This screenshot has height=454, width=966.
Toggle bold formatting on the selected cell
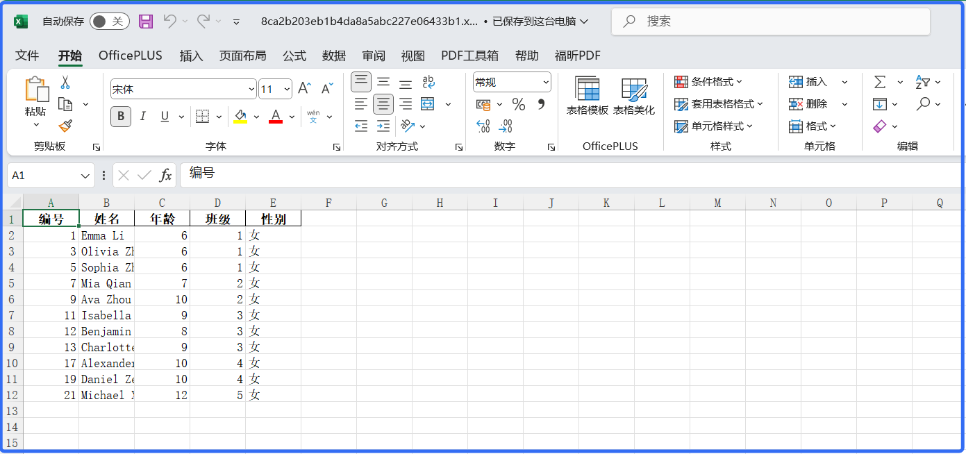[120, 116]
